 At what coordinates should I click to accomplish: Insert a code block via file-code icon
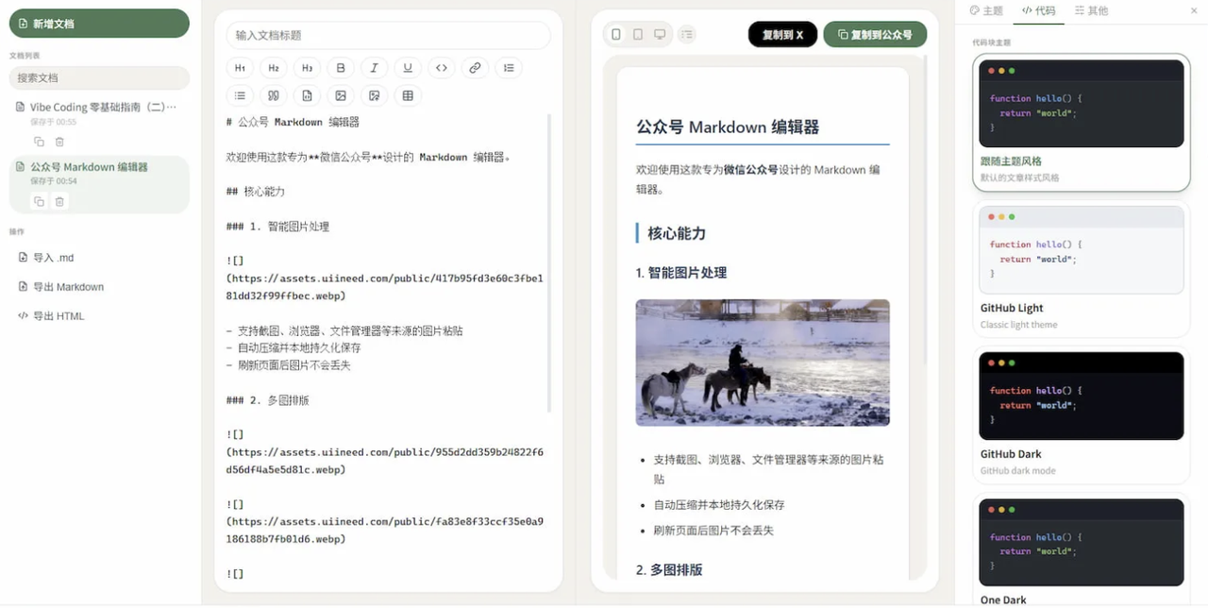(x=307, y=95)
